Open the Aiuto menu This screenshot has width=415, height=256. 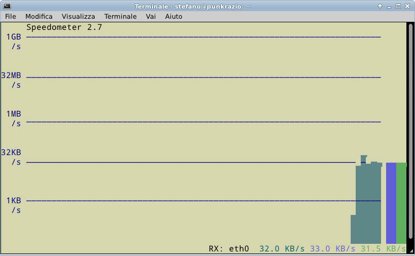click(x=174, y=16)
